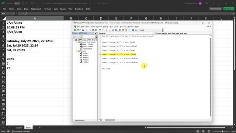
Task: Click the green Run/Continue play icon
Action: (107, 30)
